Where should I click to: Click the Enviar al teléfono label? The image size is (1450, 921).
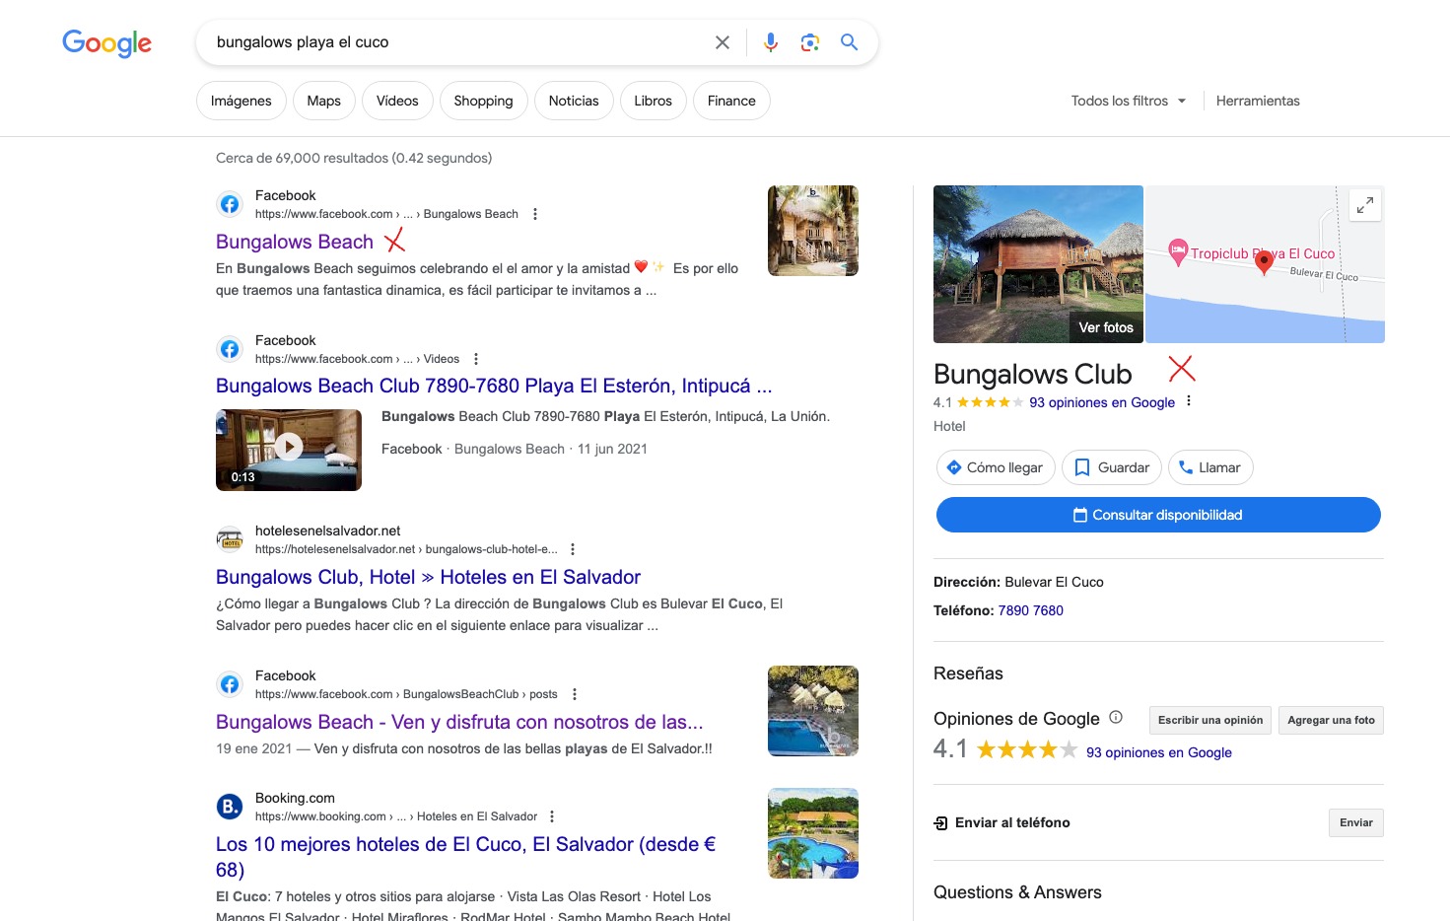click(x=1012, y=822)
